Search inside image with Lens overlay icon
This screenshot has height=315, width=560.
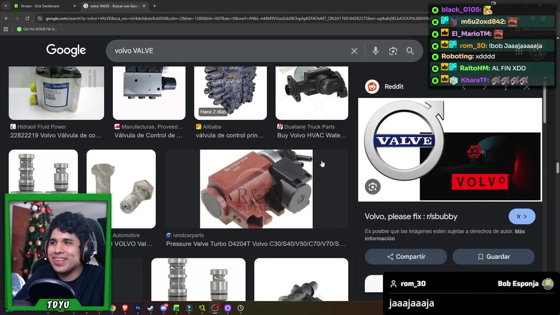[373, 187]
